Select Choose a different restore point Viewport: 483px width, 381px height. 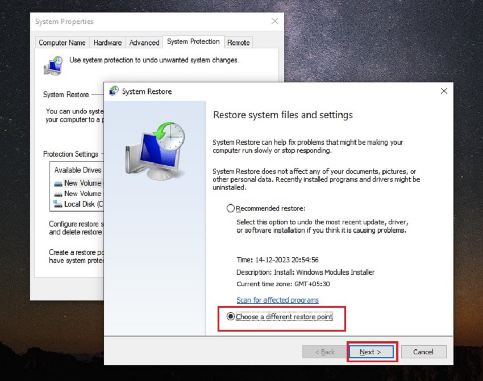pos(231,316)
